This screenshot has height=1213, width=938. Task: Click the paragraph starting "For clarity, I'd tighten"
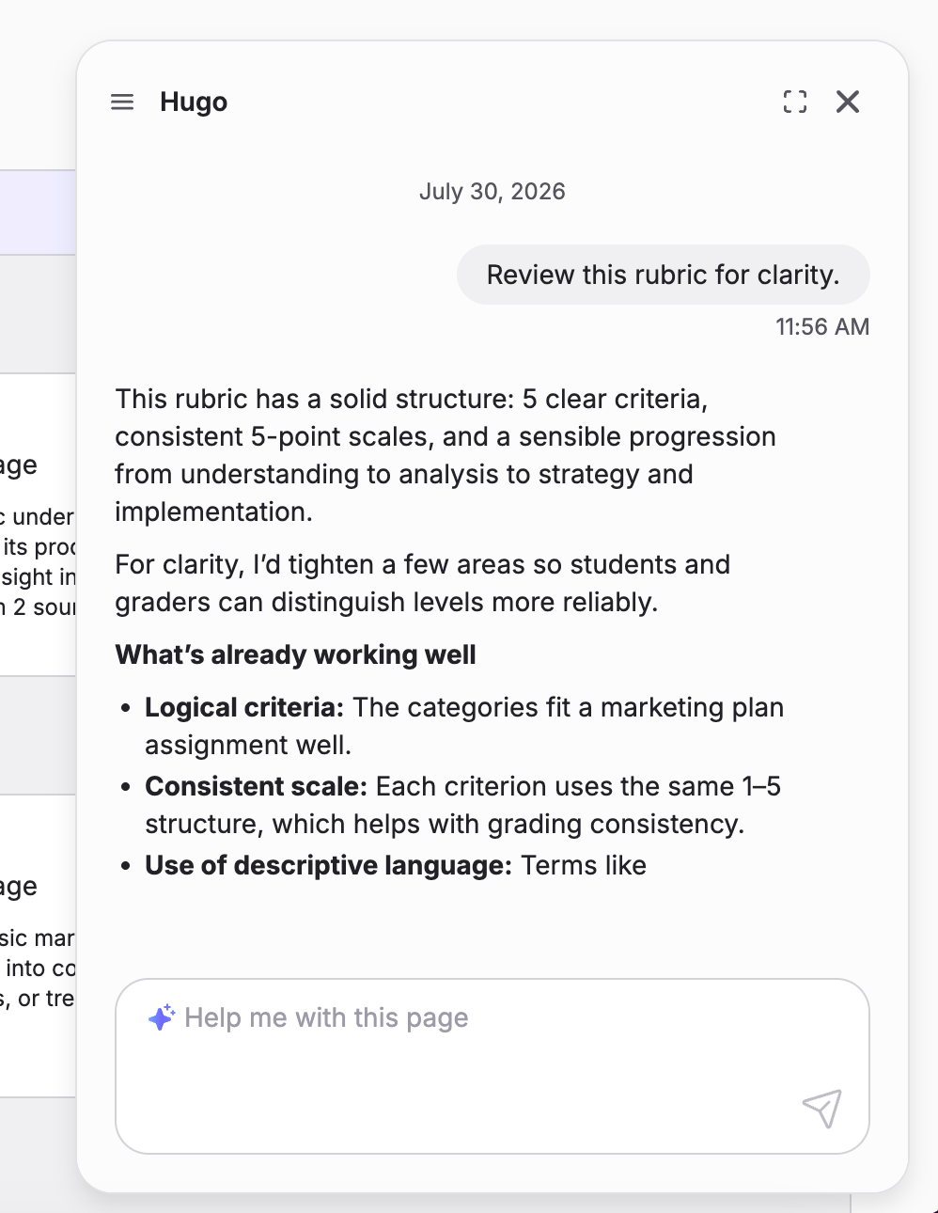[x=423, y=583]
